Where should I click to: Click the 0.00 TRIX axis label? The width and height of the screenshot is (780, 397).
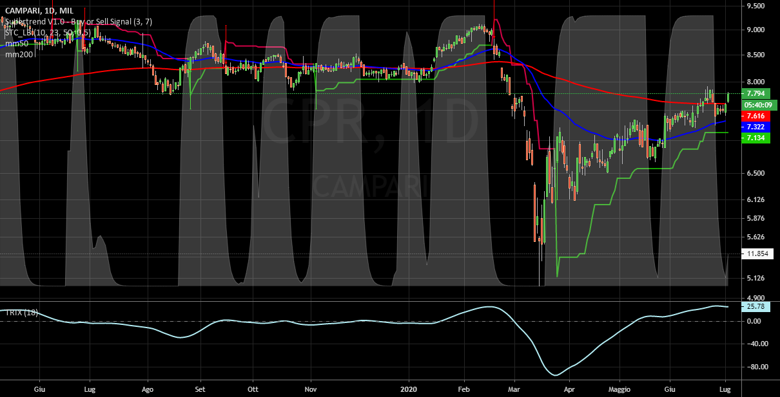(754, 321)
